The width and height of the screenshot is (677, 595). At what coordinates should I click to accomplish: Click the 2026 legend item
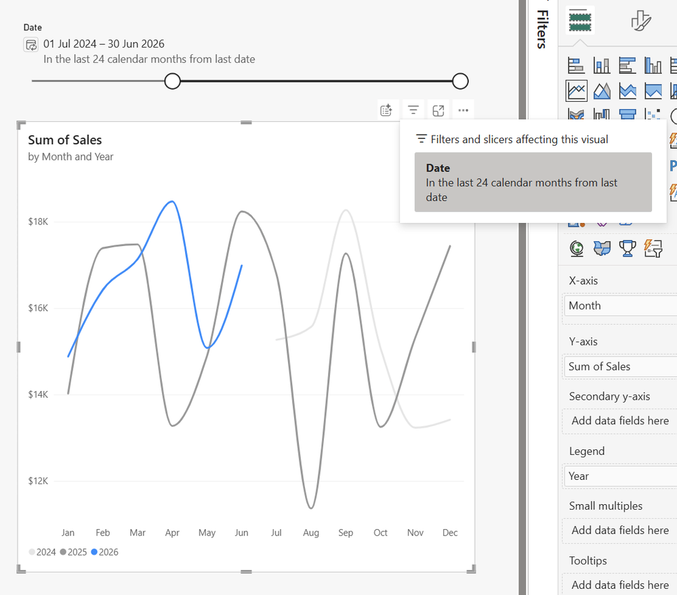[104, 552]
